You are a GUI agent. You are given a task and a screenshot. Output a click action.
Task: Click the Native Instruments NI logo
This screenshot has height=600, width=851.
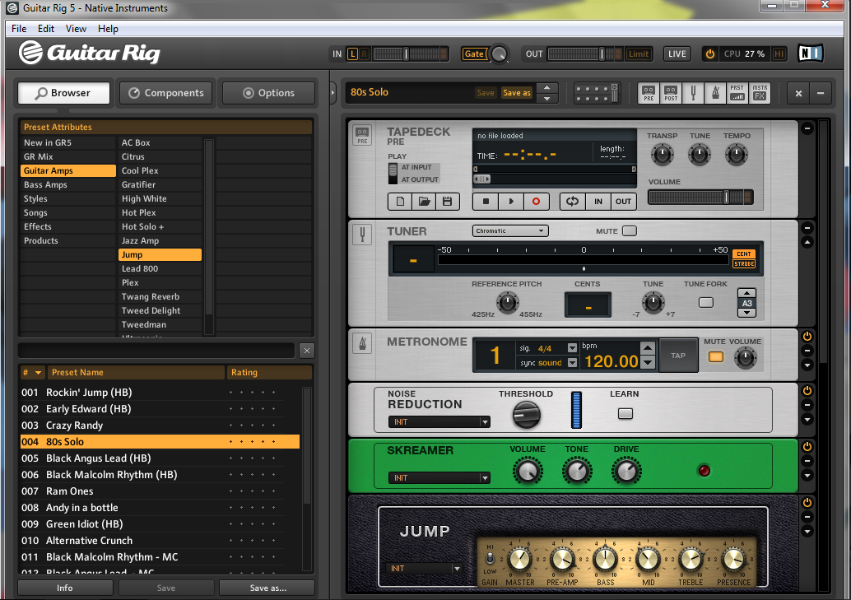point(811,53)
